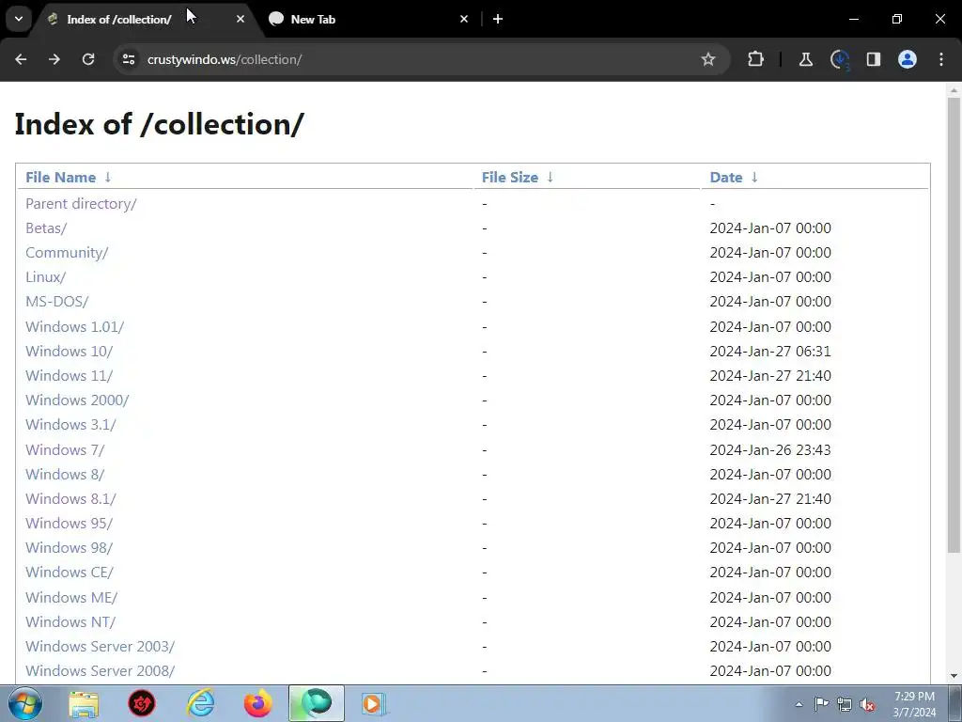This screenshot has height=722, width=962.
Task: Open the red gear taskbar app
Action: click(142, 703)
